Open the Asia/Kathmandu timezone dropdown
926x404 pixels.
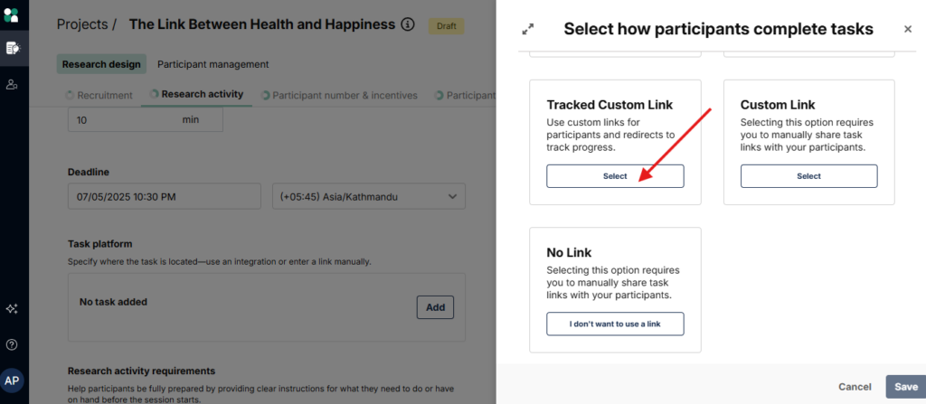click(369, 196)
